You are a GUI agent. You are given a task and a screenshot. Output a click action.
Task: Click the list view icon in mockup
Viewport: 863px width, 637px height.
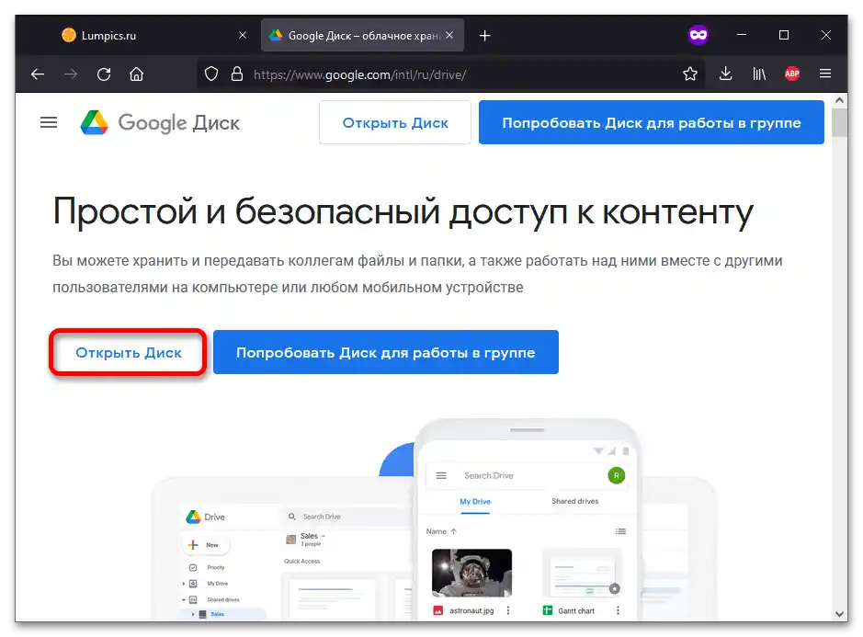[x=621, y=531]
